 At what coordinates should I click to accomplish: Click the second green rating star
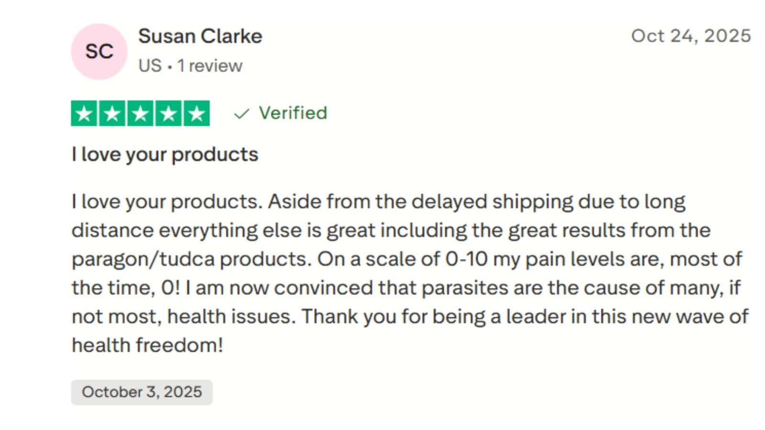[112, 114]
